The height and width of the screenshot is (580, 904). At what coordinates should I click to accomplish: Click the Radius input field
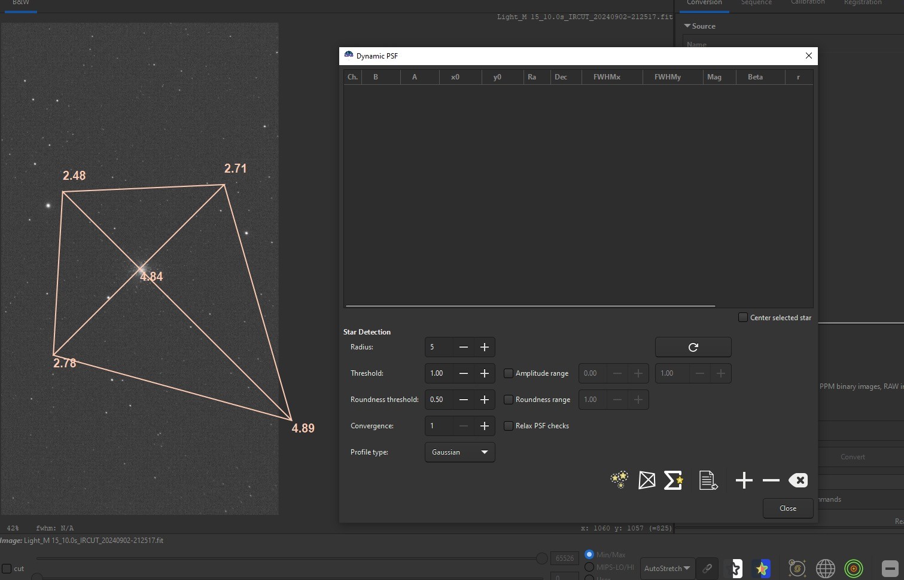coord(439,347)
